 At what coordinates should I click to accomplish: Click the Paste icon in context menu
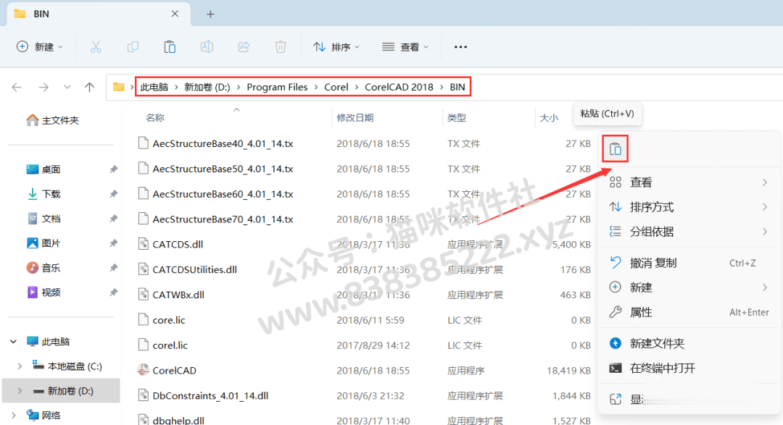click(616, 148)
